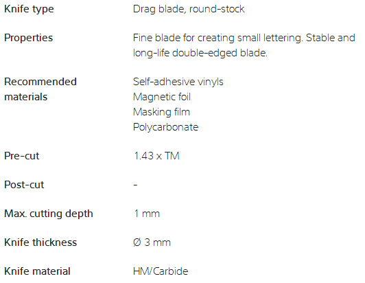Screen dimensions: 365x283
Task: Select Masking film entry
Action: (x=161, y=112)
